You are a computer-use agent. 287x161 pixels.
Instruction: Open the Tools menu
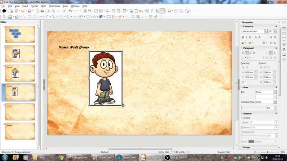(65, 6)
